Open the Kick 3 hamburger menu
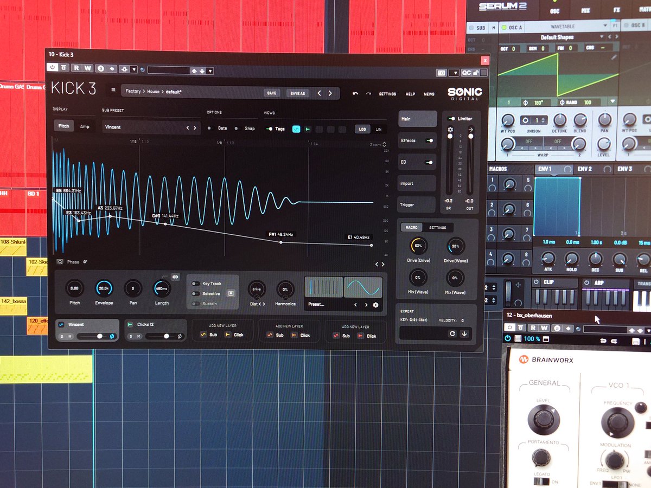This screenshot has height=488, width=651. (113, 91)
